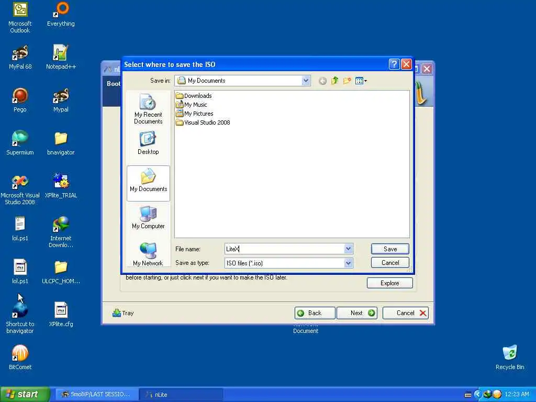Select the XPlite.cfg file icon

61,315
